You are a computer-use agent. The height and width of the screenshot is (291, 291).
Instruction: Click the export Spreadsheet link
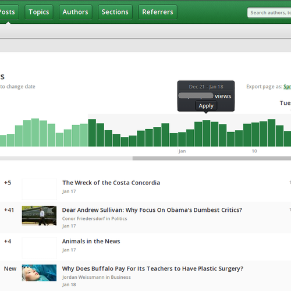[x=287, y=87]
